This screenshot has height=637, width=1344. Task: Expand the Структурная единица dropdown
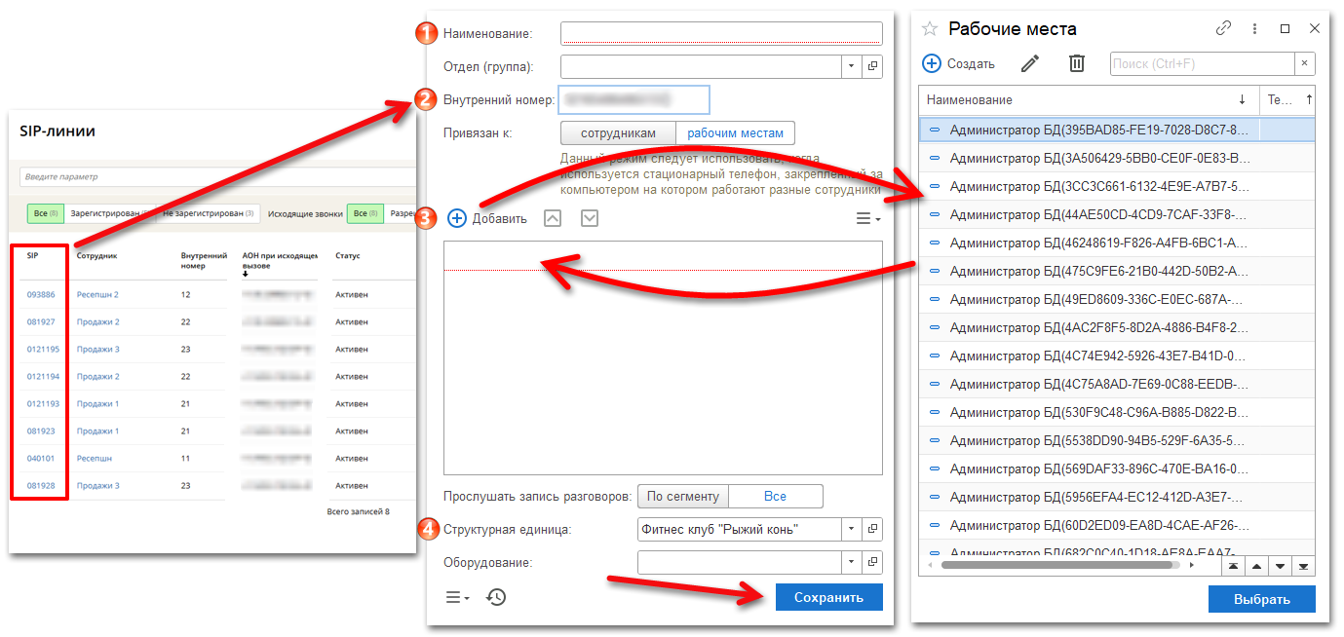[851, 529]
